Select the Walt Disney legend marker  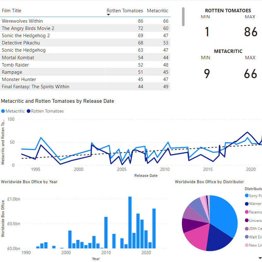[247, 237]
